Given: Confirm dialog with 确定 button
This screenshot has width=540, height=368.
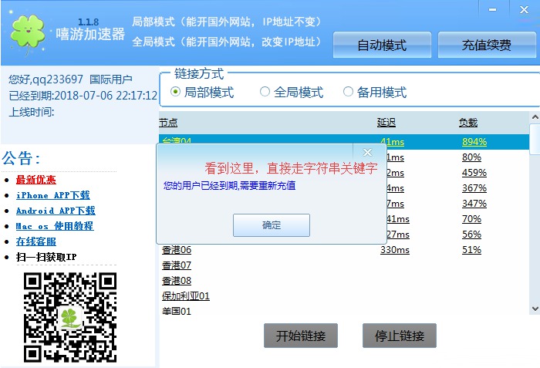Looking at the screenshot, I should [x=272, y=225].
